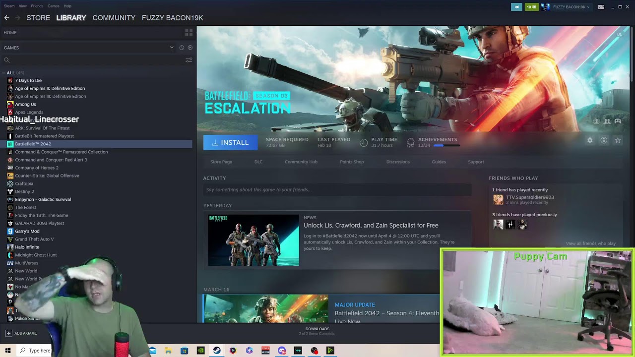This screenshot has height=357, width=635.
Task: Open the Store Page link
Action: tap(221, 162)
